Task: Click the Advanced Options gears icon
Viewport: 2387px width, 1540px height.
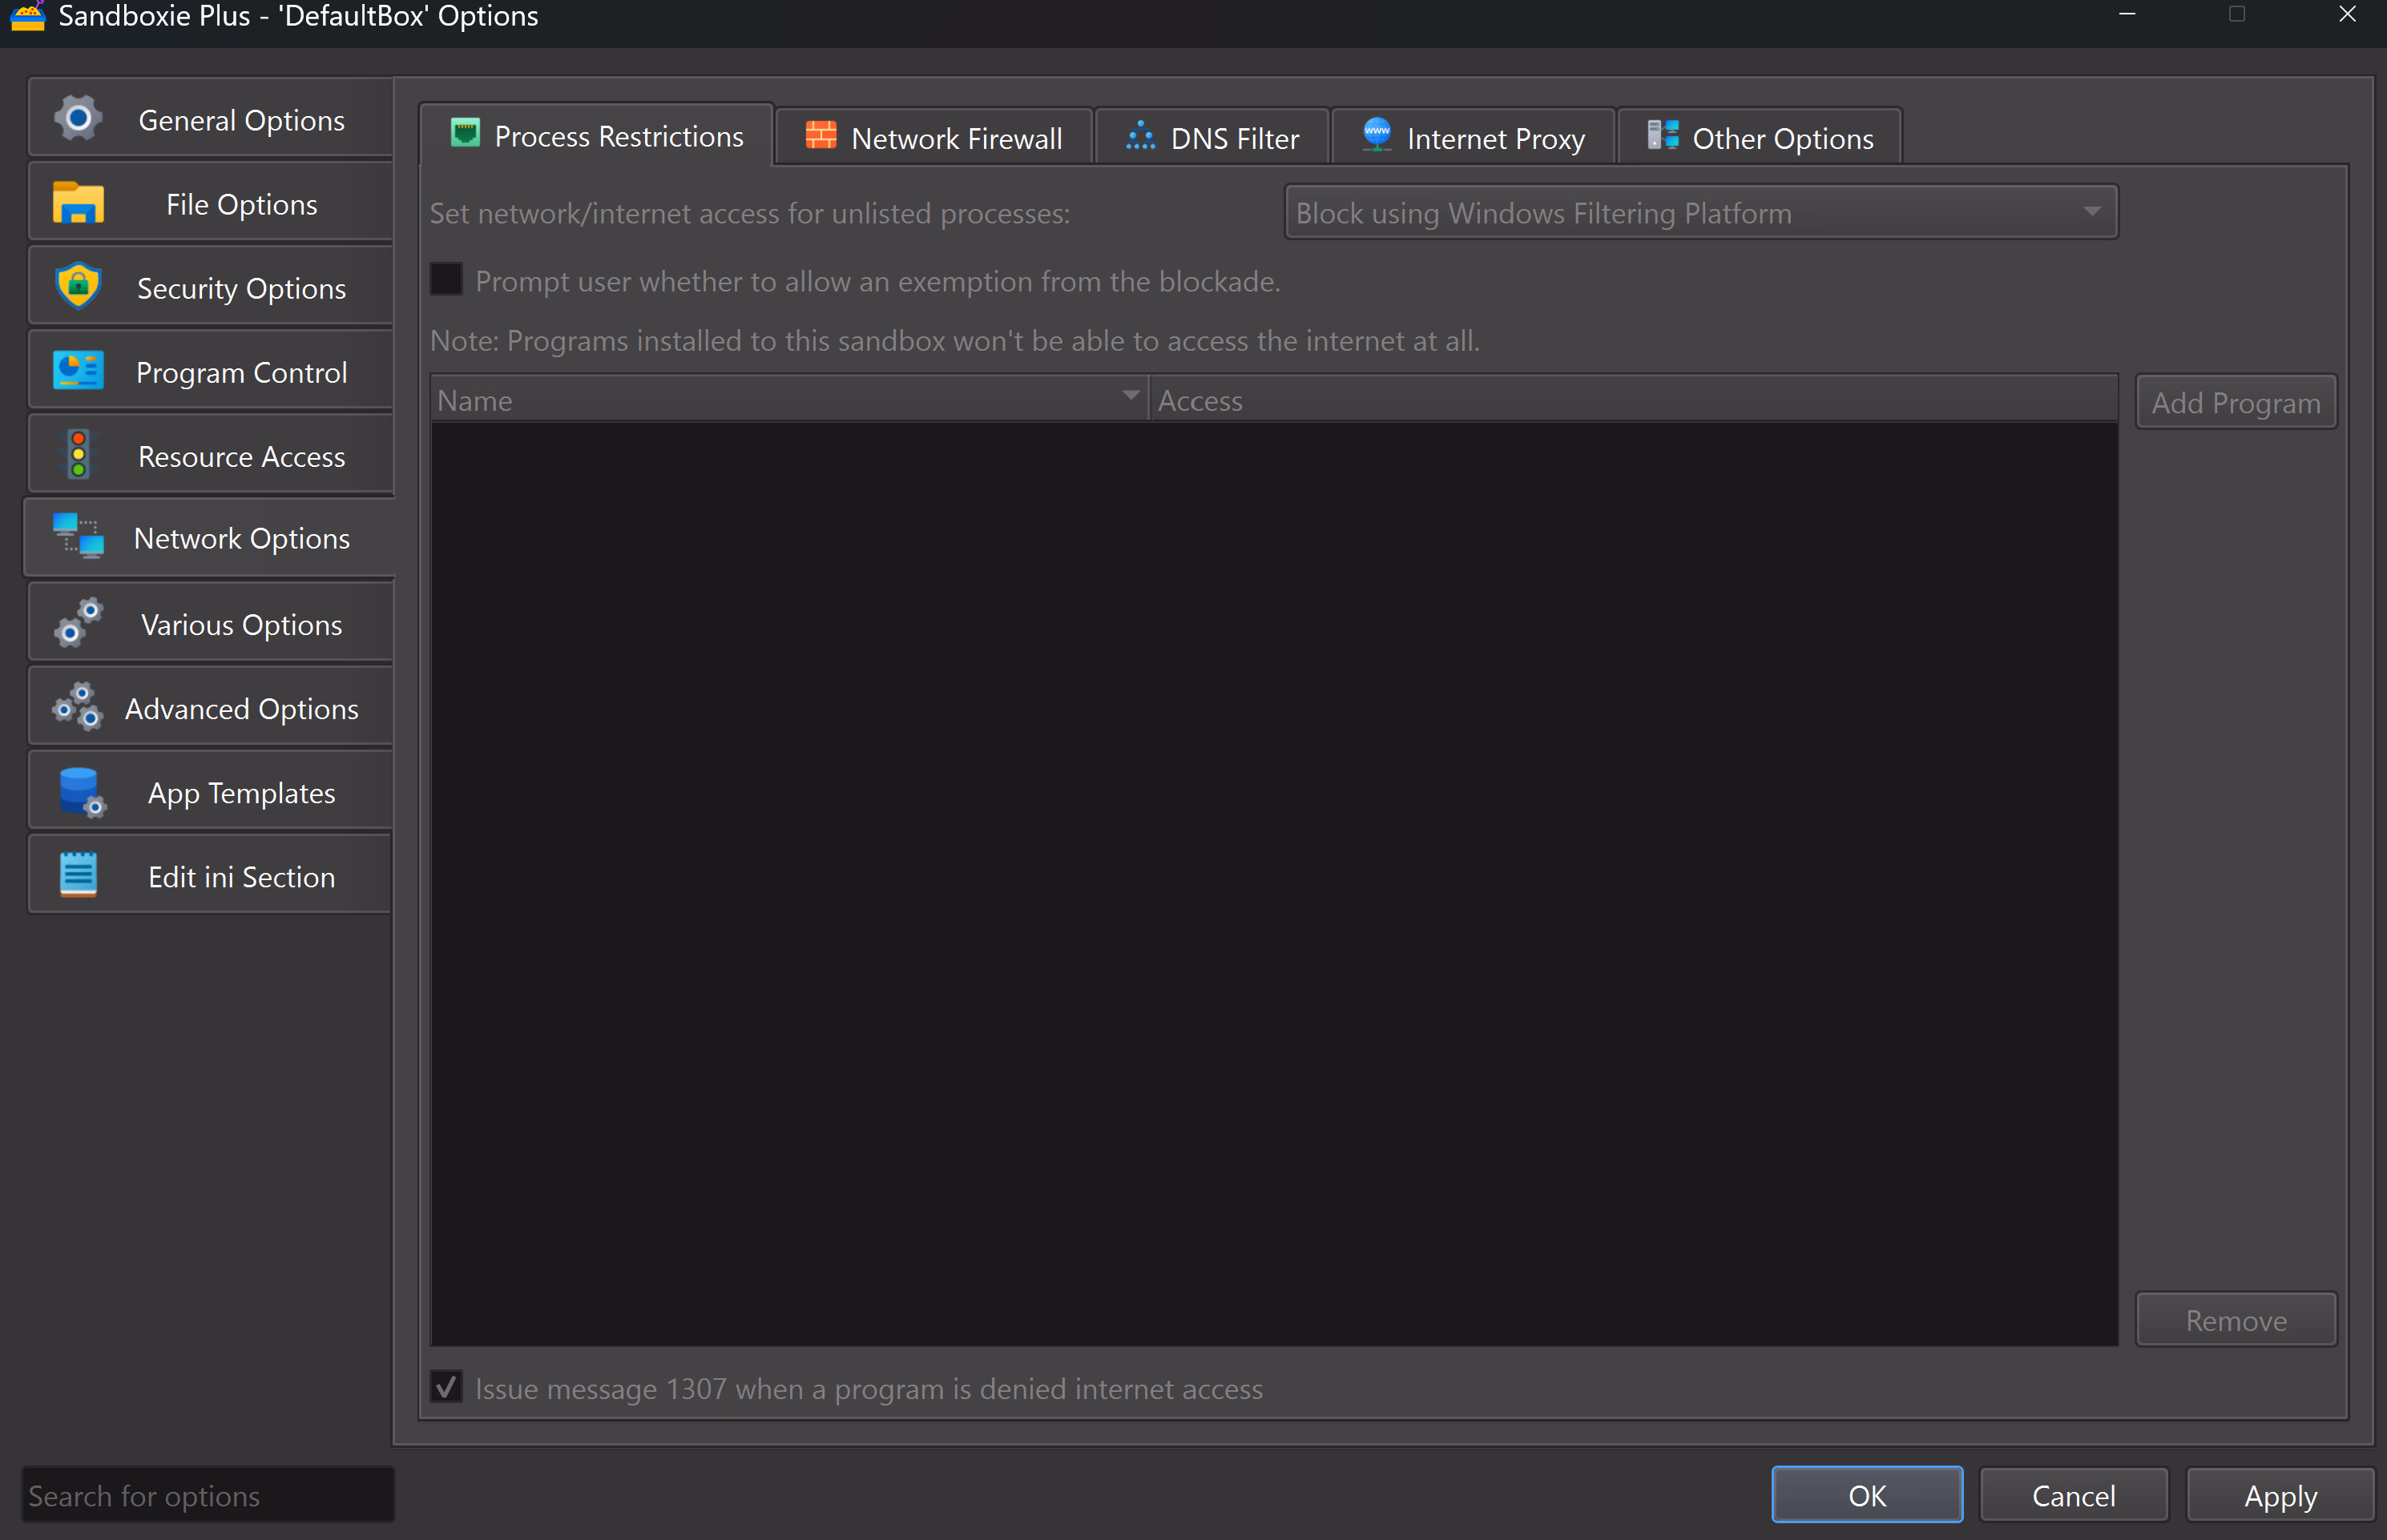Action: click(x=78, y=708)
